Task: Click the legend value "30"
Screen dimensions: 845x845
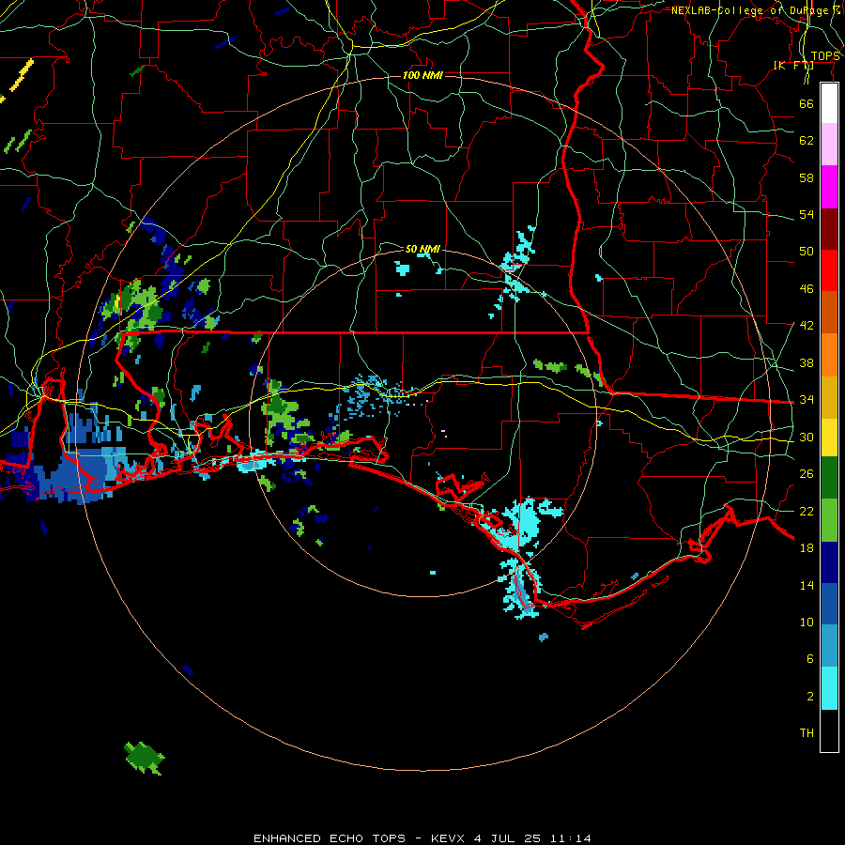Action: pos(807,437)
